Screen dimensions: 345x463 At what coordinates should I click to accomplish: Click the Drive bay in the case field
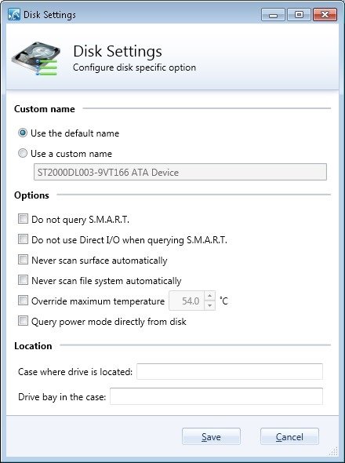click(x=216, y=396)
